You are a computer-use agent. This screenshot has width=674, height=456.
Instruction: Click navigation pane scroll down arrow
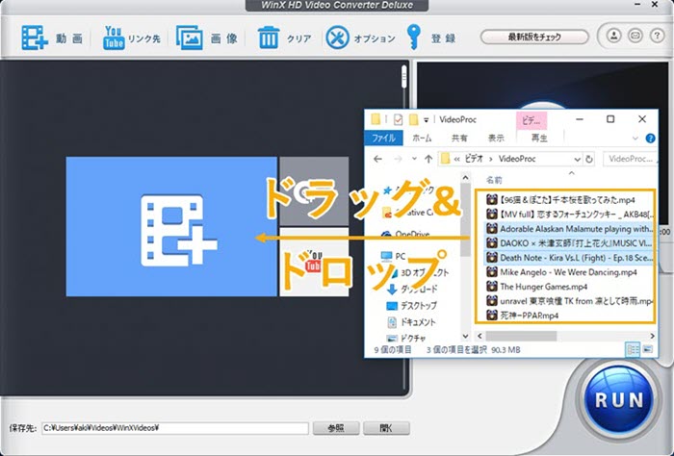[x=465, y=336]
